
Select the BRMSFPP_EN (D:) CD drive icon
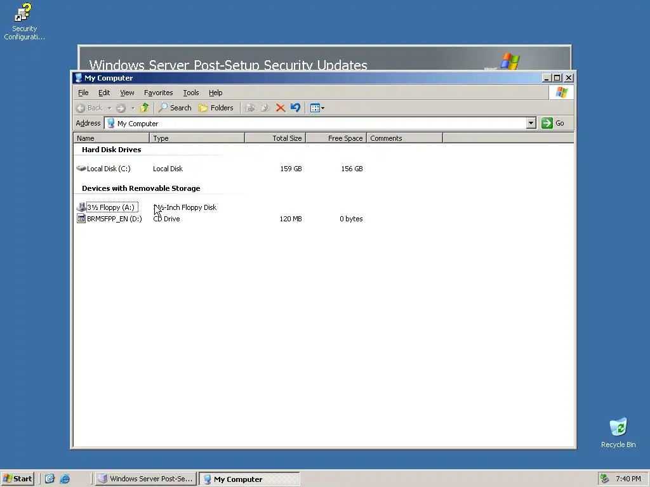(x=81, y=219)
